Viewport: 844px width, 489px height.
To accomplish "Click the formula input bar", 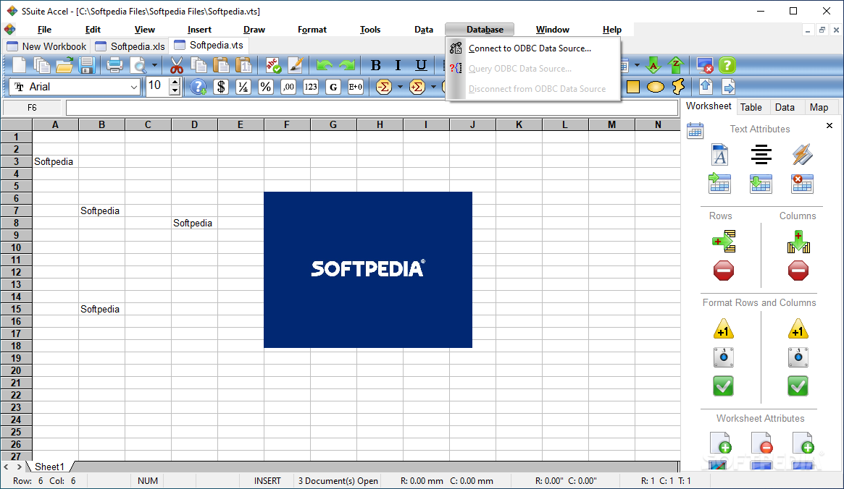I will [x=372, y=108].
